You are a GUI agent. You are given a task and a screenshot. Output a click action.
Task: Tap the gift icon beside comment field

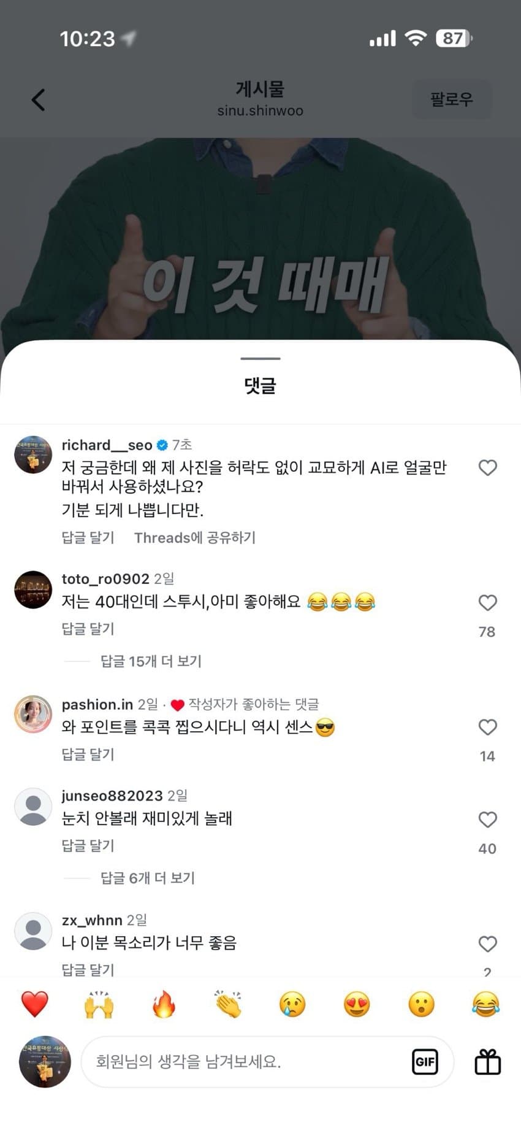click(487, 1061)
